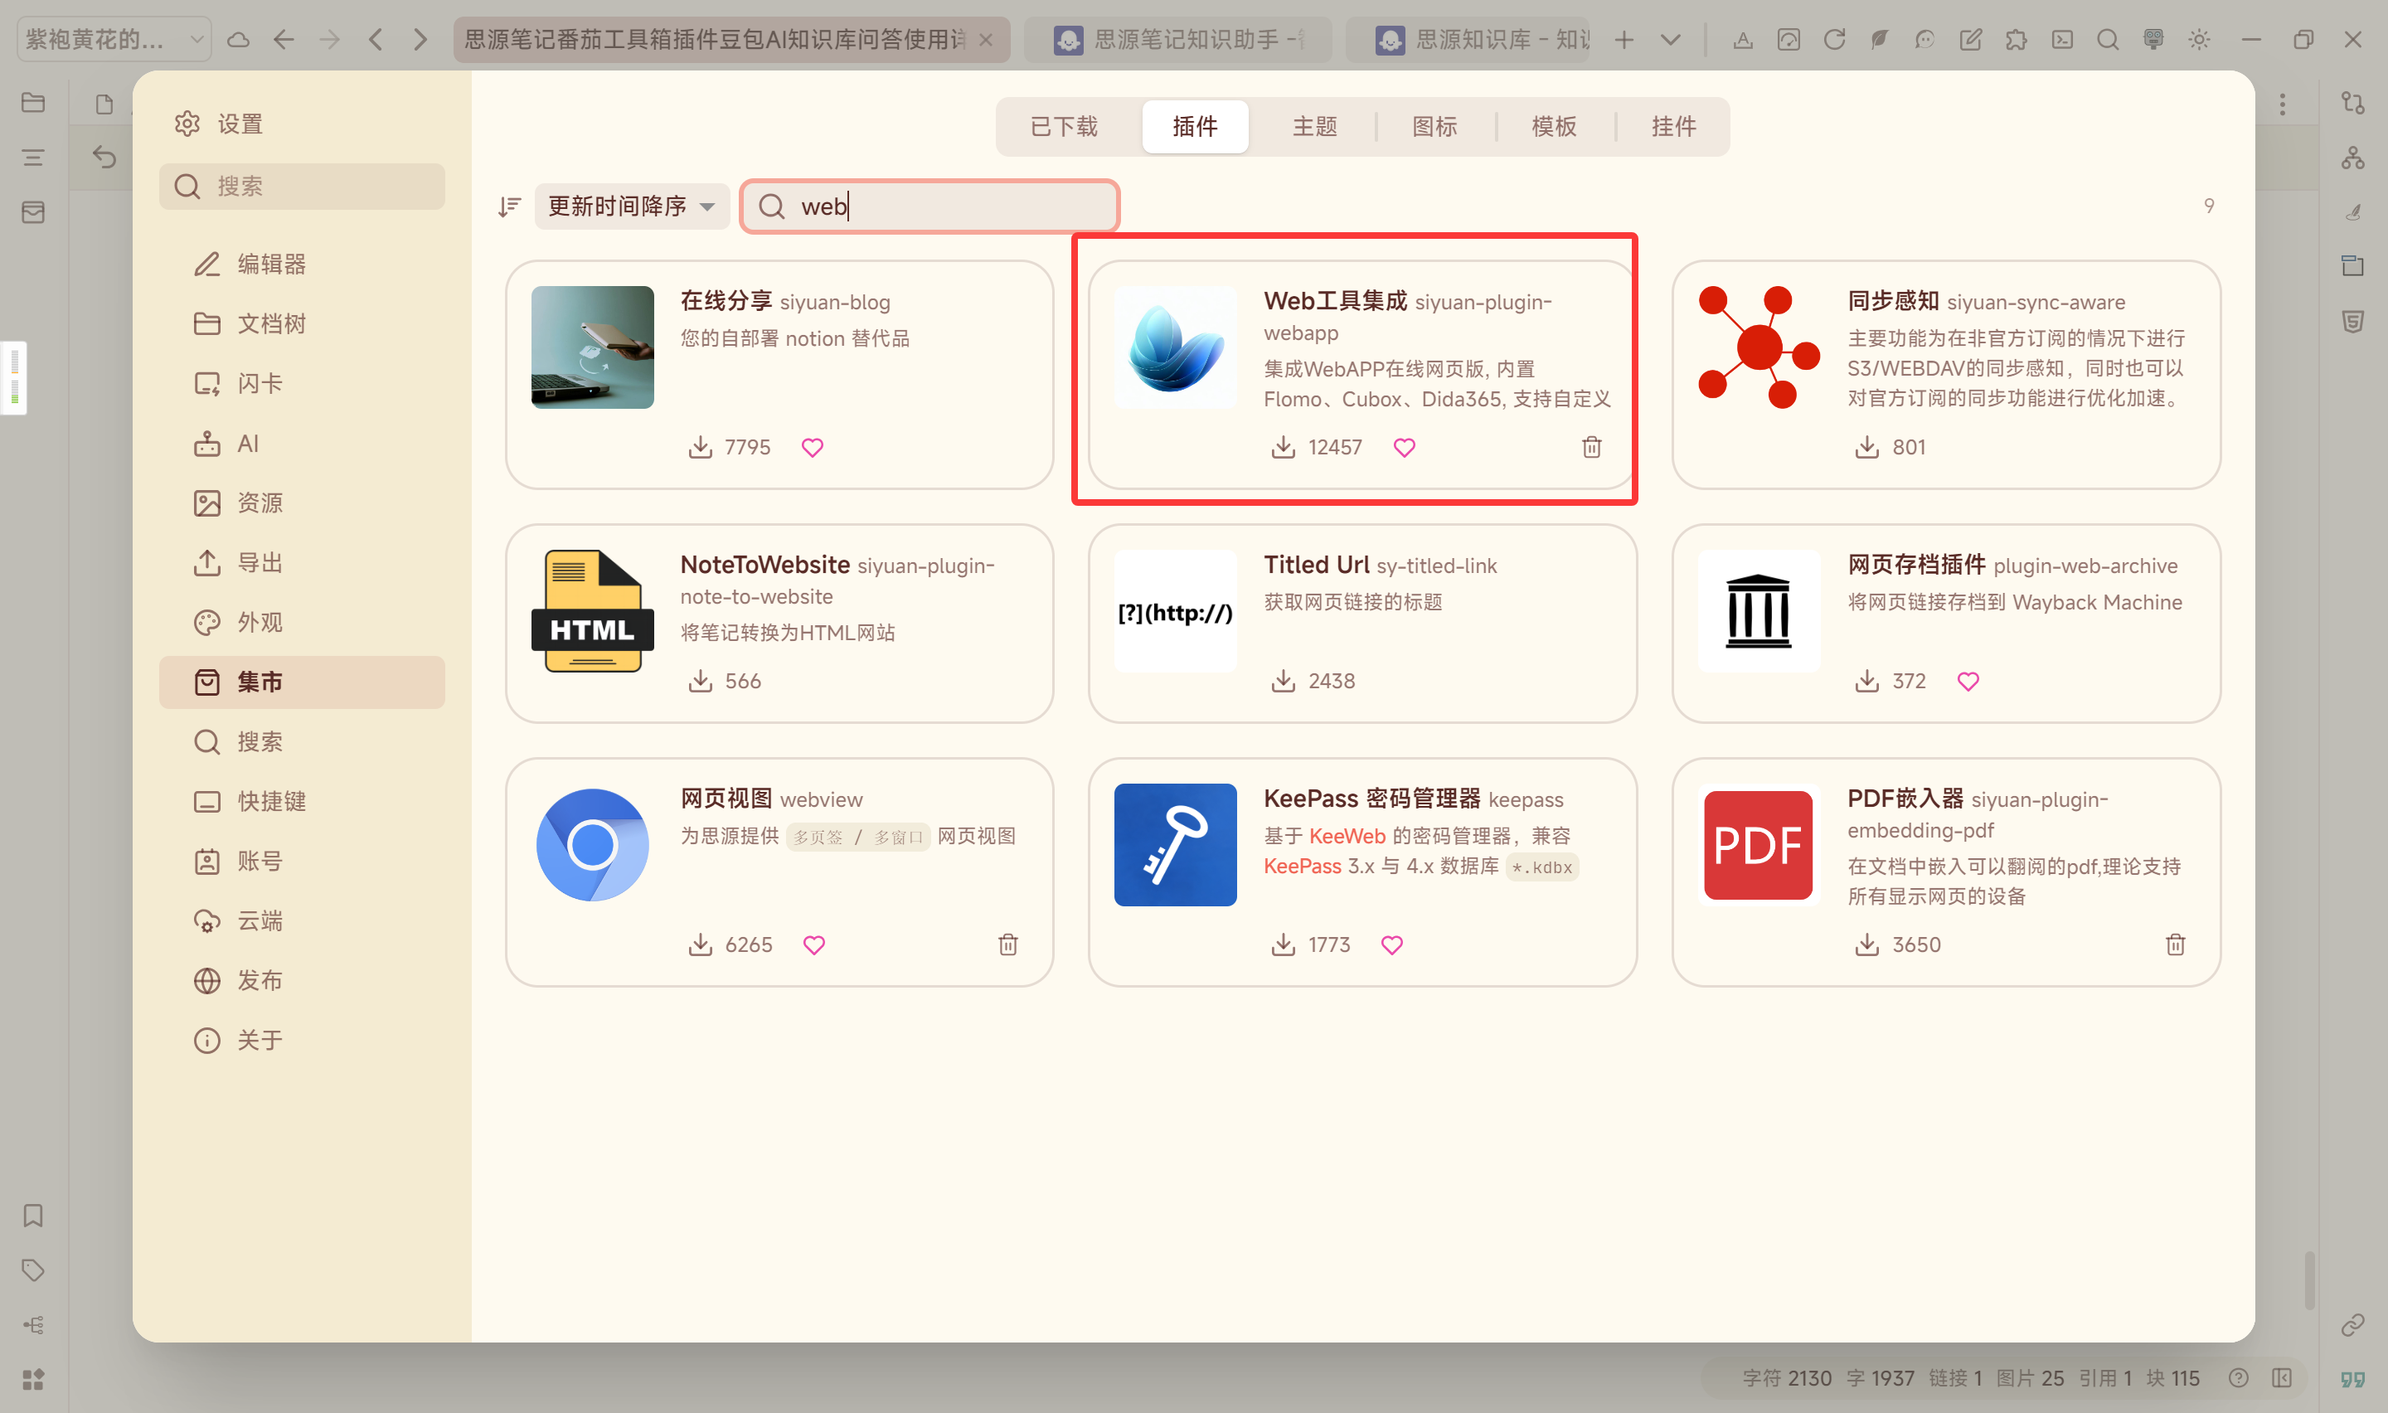Click heart icon on KeePass 密码管理器 card

click(x=1391, y=944)
